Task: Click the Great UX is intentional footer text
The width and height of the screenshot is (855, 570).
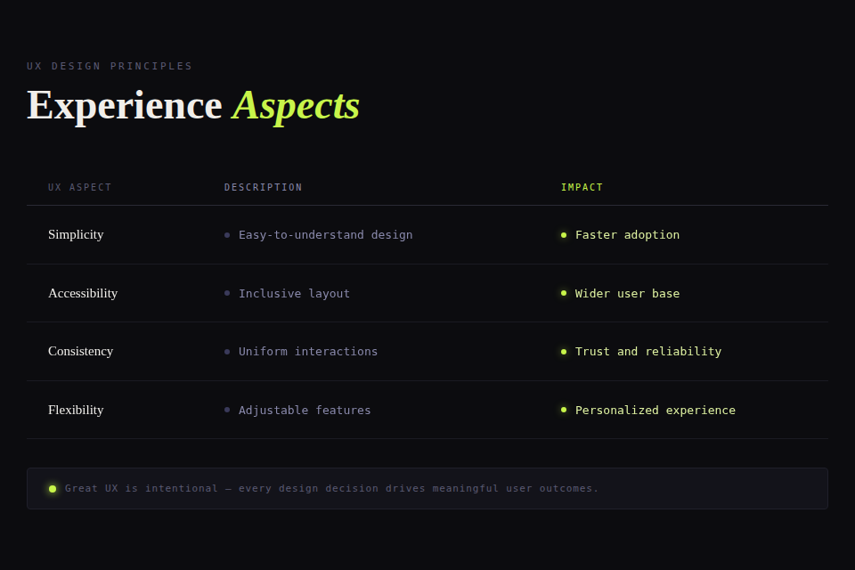Action: pyautogui.click(x=331, y=488)
